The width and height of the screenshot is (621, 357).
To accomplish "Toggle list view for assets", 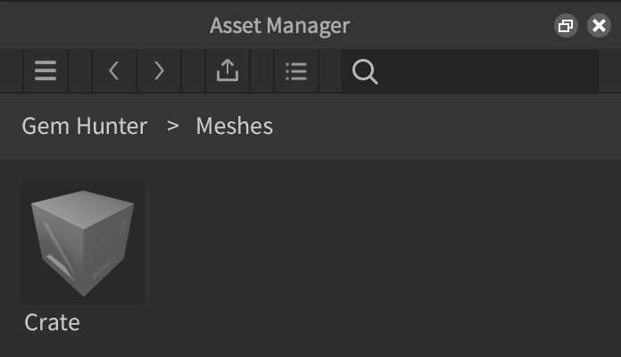I will tap(295, 71).
